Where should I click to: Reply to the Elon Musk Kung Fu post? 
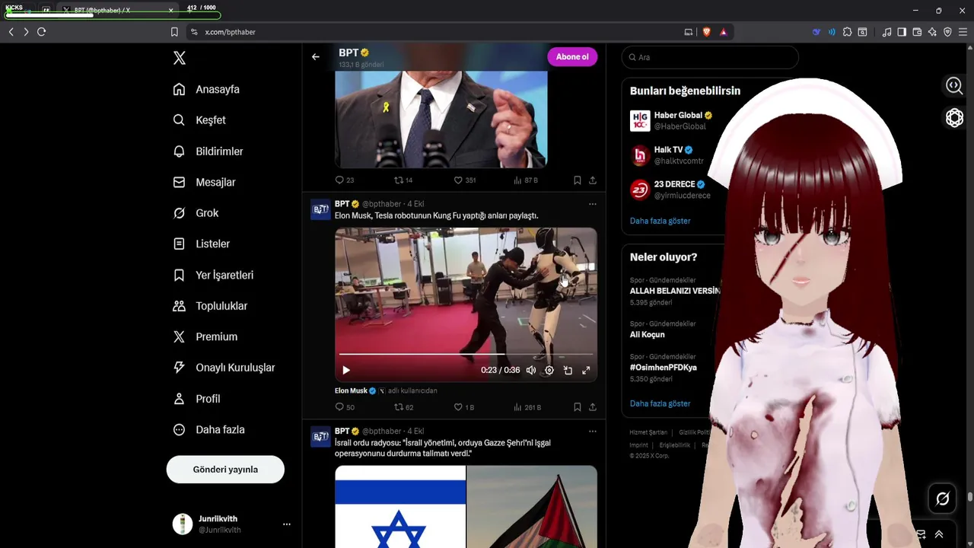345,407
